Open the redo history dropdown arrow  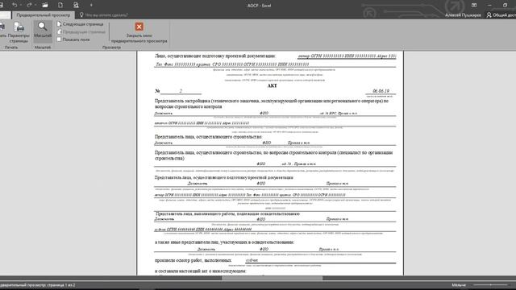tap(35, 5)
